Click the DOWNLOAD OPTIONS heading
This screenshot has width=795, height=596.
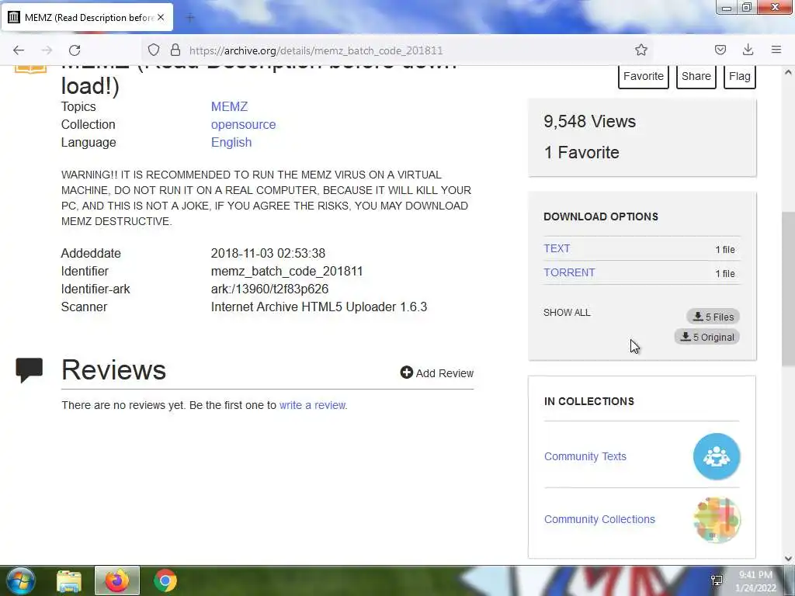(601, 217)
